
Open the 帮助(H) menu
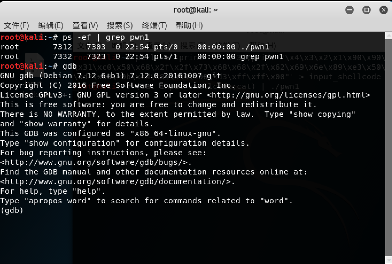(189, 25)
